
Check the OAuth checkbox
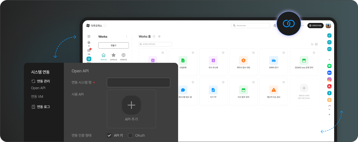(x=130, y=135)
